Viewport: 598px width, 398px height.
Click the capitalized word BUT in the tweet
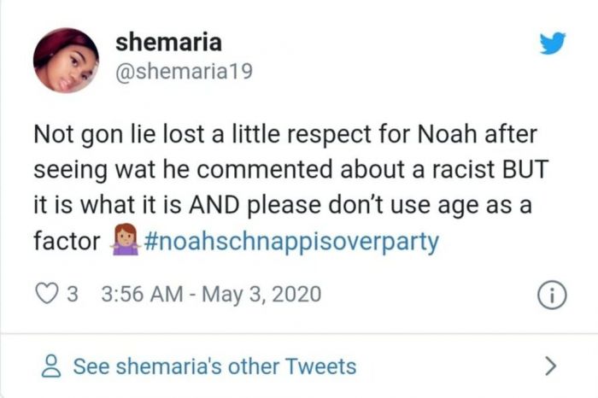[x=524, y=169]
